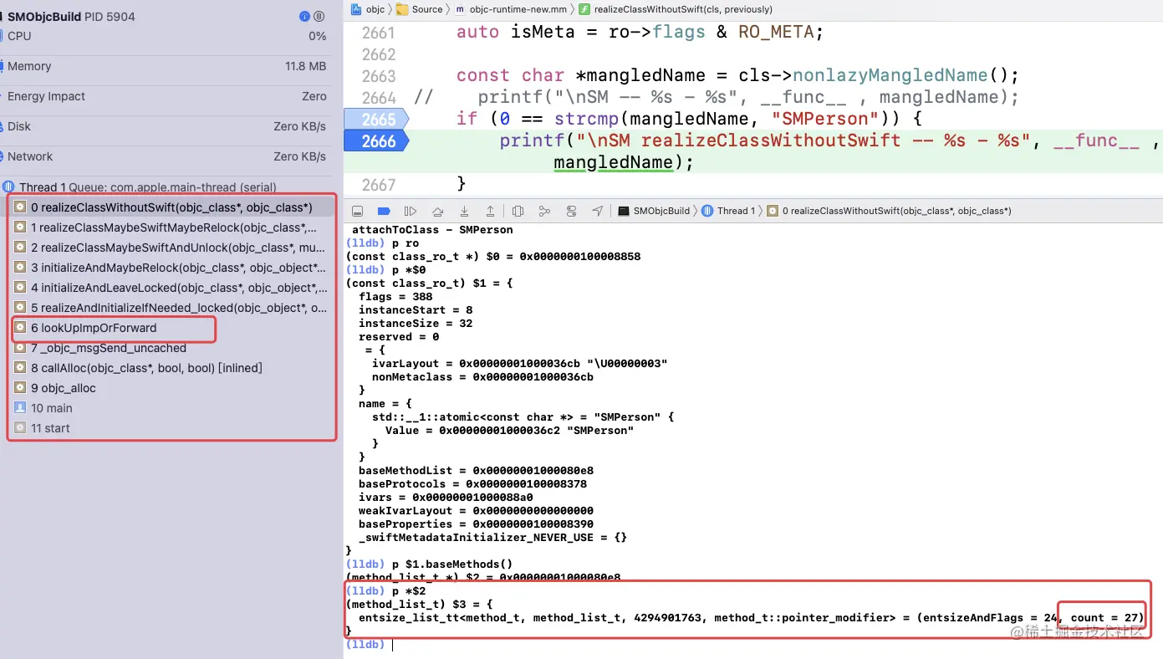Screen dimensions: 1163x659
Task: Click the underlined mangledName argument
Action: 614,163
